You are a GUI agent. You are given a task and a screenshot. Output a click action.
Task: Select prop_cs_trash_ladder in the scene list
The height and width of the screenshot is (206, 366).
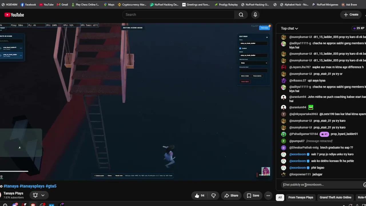click(11, 55)
